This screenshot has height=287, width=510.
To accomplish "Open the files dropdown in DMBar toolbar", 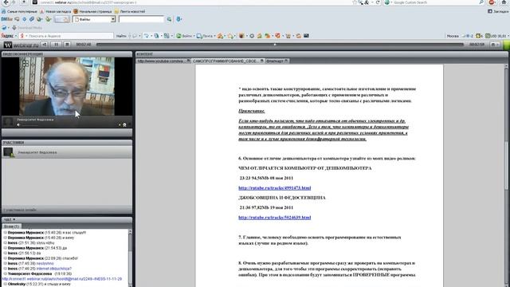I will [94, 19].
